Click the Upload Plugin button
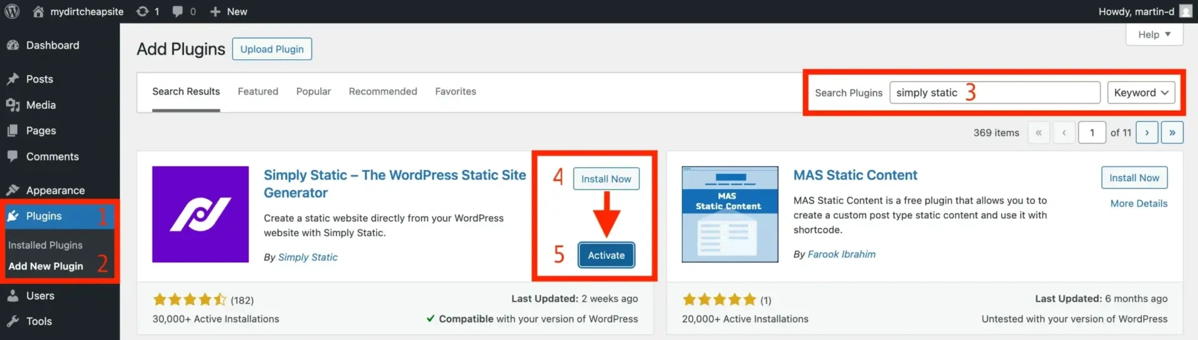Image resolution: width=1198 pixels, height=340 pixels. [x=272, y=49]
